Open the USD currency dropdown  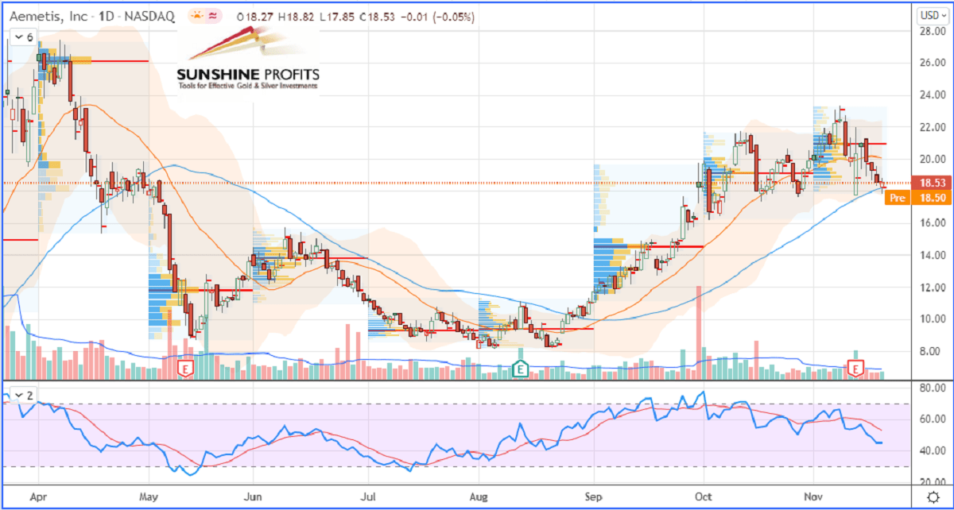click(931, 14)
